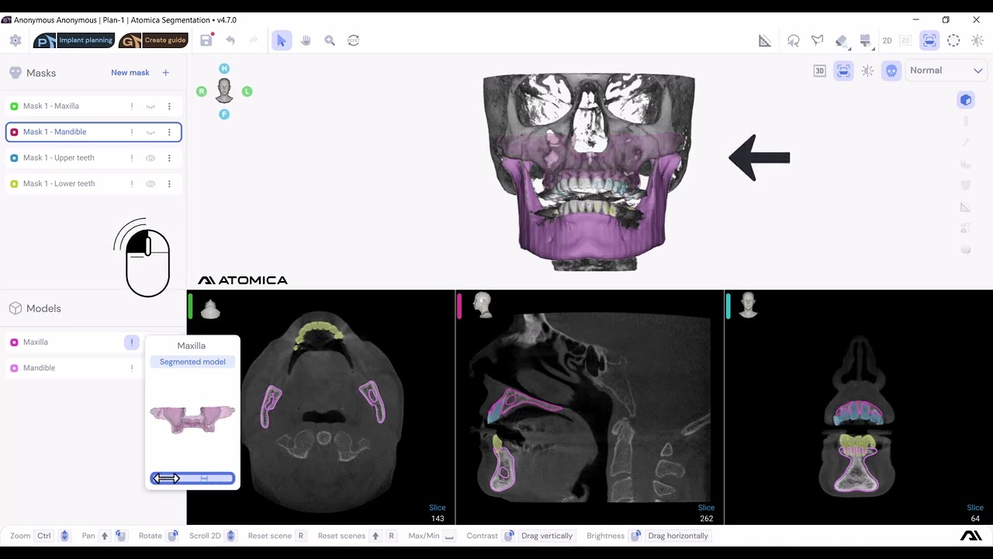The width and height of the screenshot is (993, 559).
Task: Orient view to front with F marker
Action: pos(224,114)
